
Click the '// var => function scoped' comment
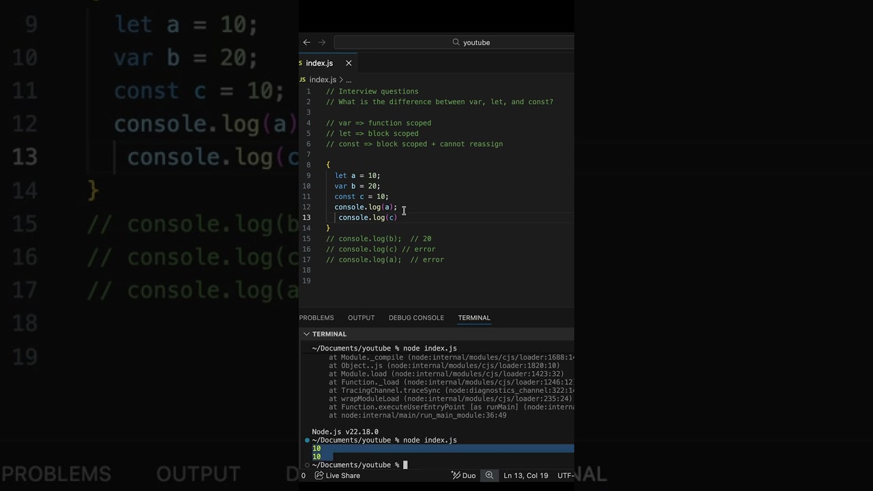tap(379, 123)
